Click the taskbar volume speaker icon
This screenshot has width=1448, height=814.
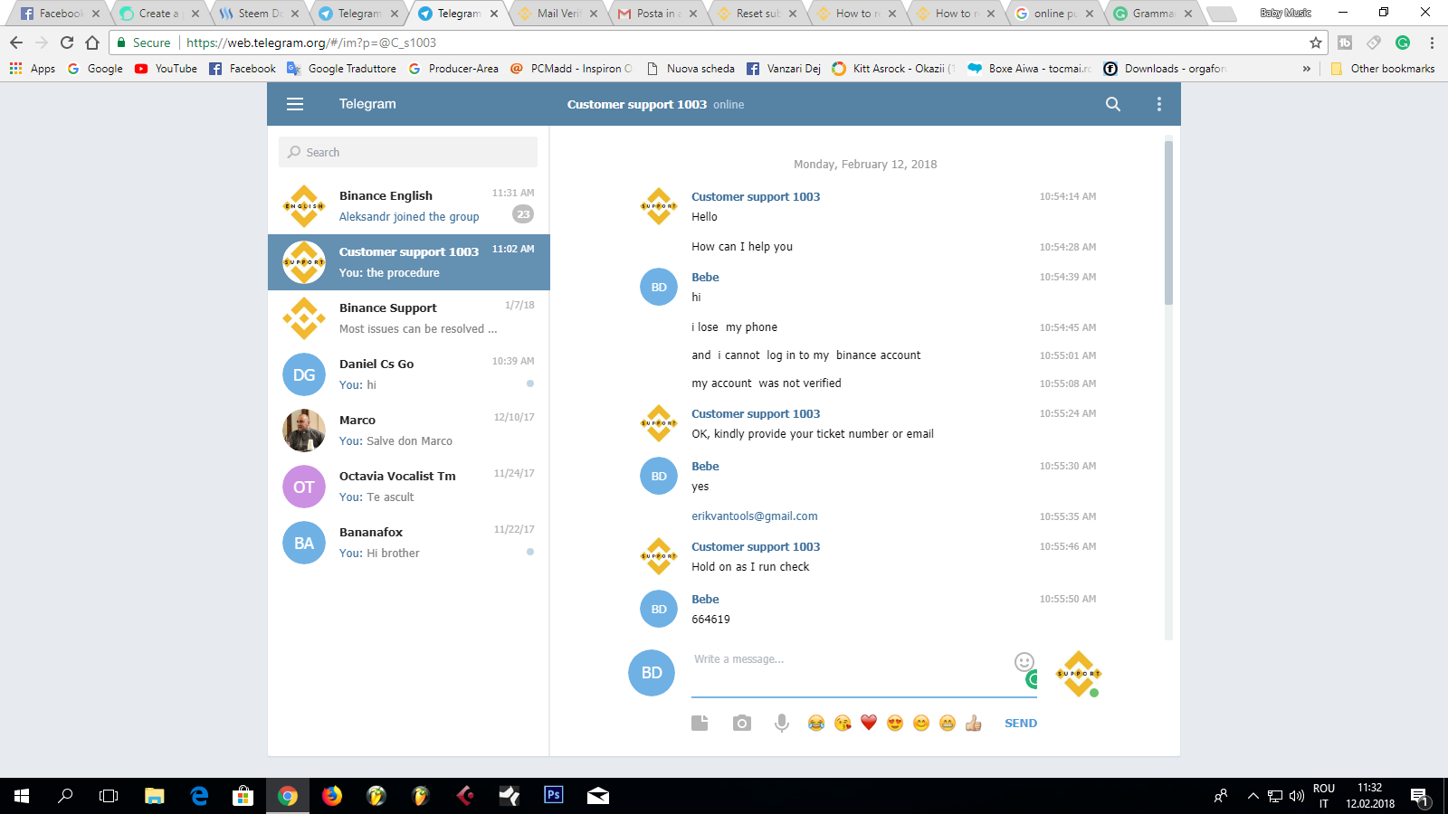(1297, 796)
